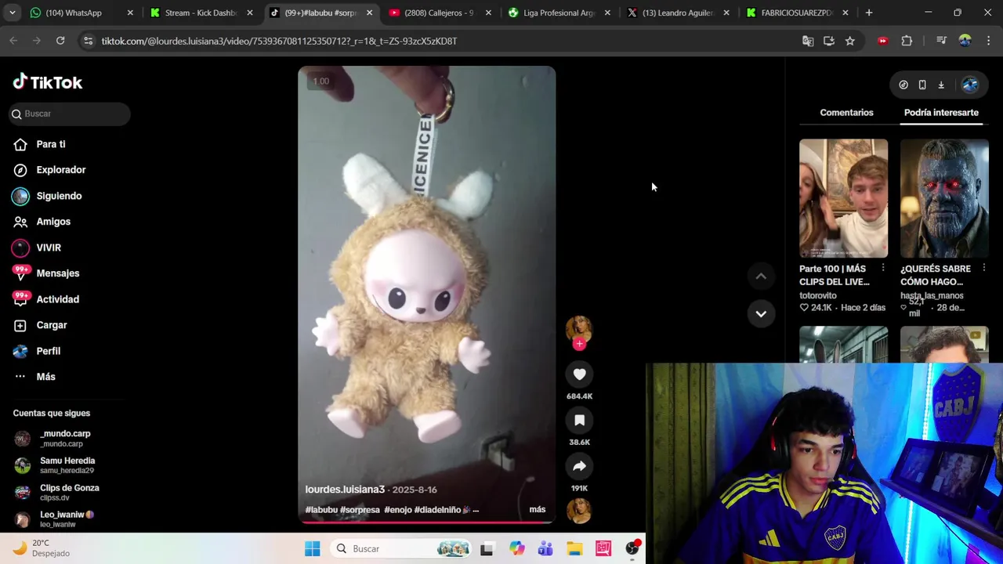Click the media controls icon in Chrome toolbar

941,41
